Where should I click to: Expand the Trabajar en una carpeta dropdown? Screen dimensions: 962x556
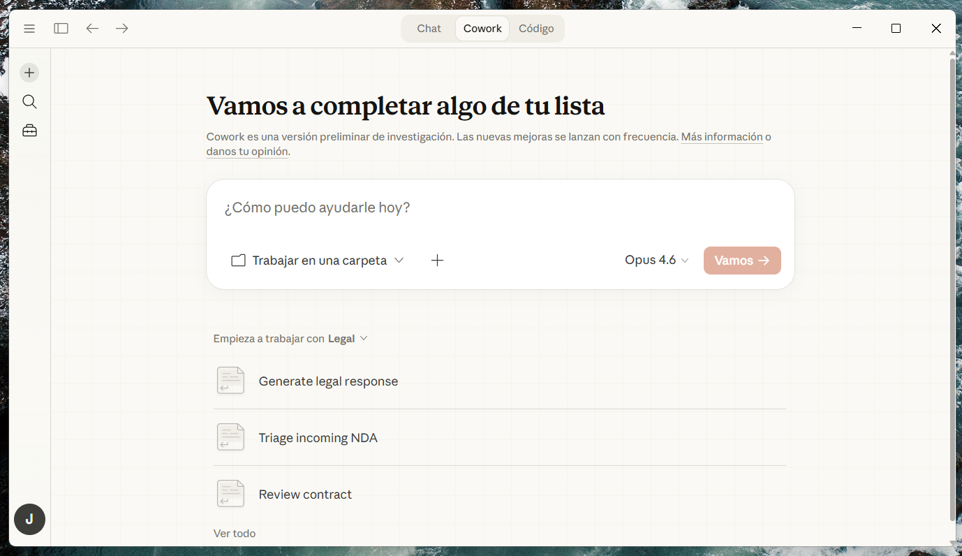318,261
